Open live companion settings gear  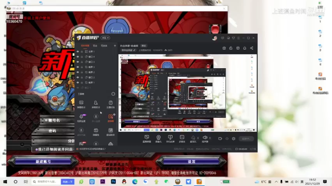click(x=234, y=138)
